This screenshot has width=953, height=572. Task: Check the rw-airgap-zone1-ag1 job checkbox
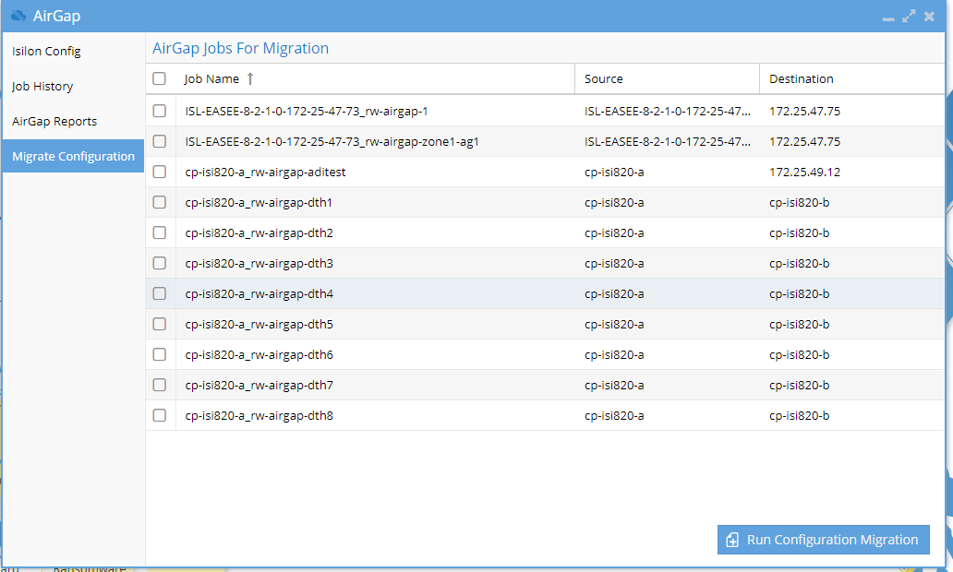click(159, 141)
